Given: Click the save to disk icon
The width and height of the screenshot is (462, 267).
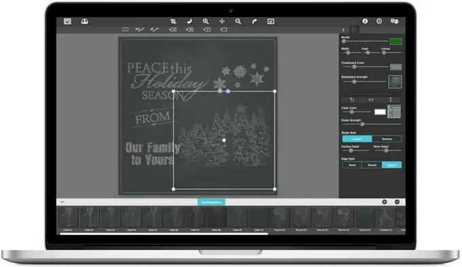Looking at the screenshot, I should (x=84, y=21).
